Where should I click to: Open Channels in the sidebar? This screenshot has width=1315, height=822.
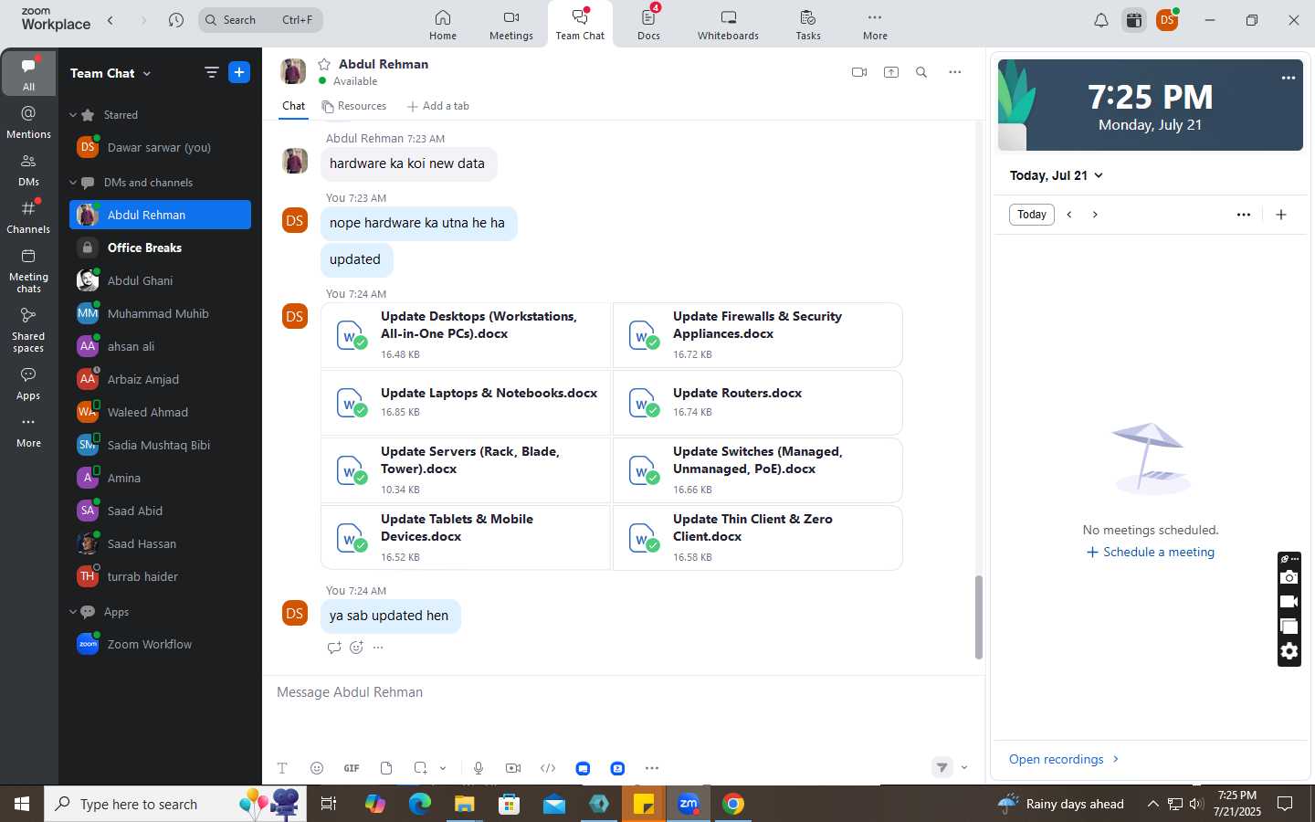[x=28, y=217]
